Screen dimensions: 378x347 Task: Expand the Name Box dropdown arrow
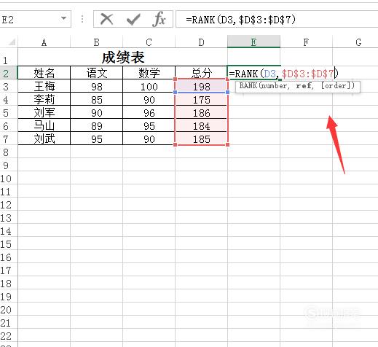click(63, 18)
